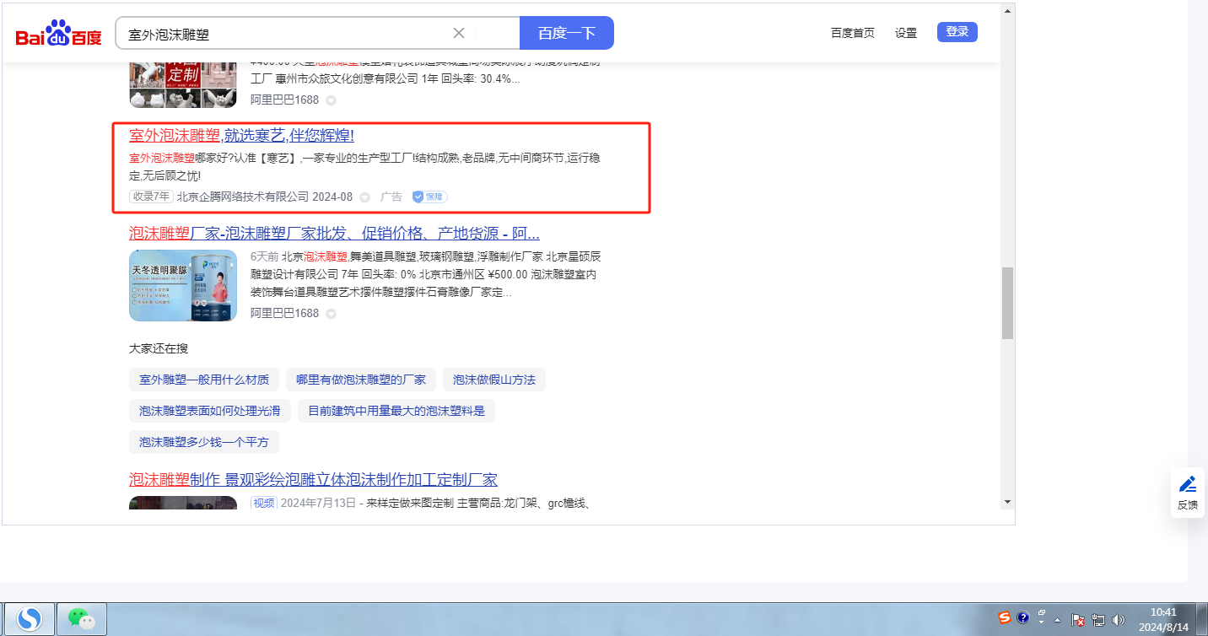Click the Action Center flag icon
Viewport: 1208px width, 636px height.
point(1077,620)
